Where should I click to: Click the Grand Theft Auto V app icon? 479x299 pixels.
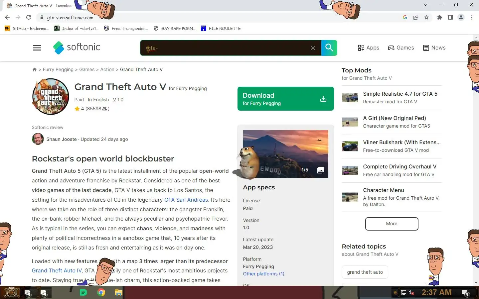click(51, 96)
